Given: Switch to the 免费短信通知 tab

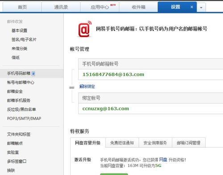Looking at the screenshot, I should [x=122, y=143].
